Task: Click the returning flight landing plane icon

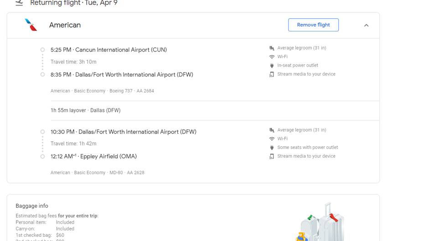Action: pyautogui.click(x=19, y=3)
